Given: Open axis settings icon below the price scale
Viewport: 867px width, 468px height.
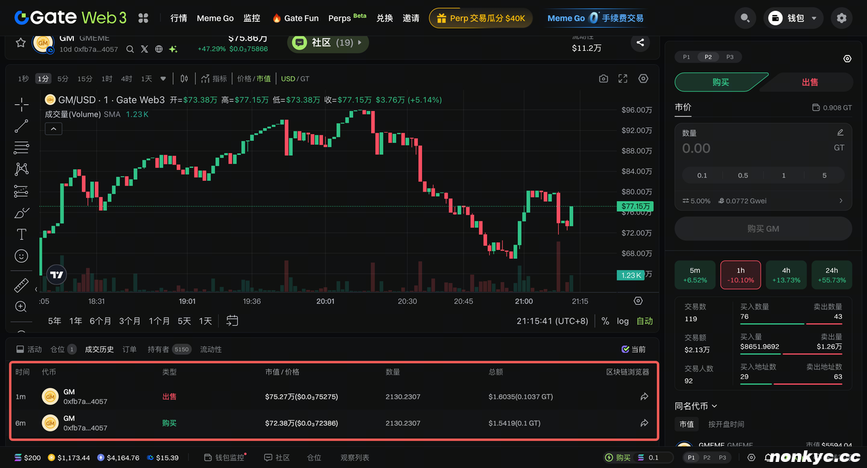Looking at the screenshot, I should [638, 301].
